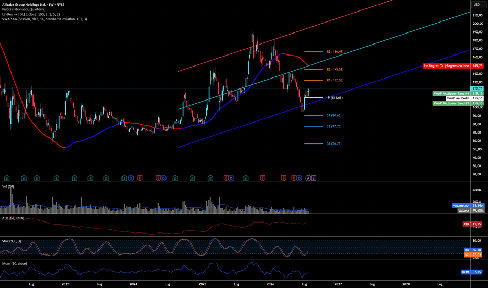Image resolution: width=488 pixels, height=288 pixels.
Task: Click the 2027 label on the time axis
Action: click(x=338, y=284)
